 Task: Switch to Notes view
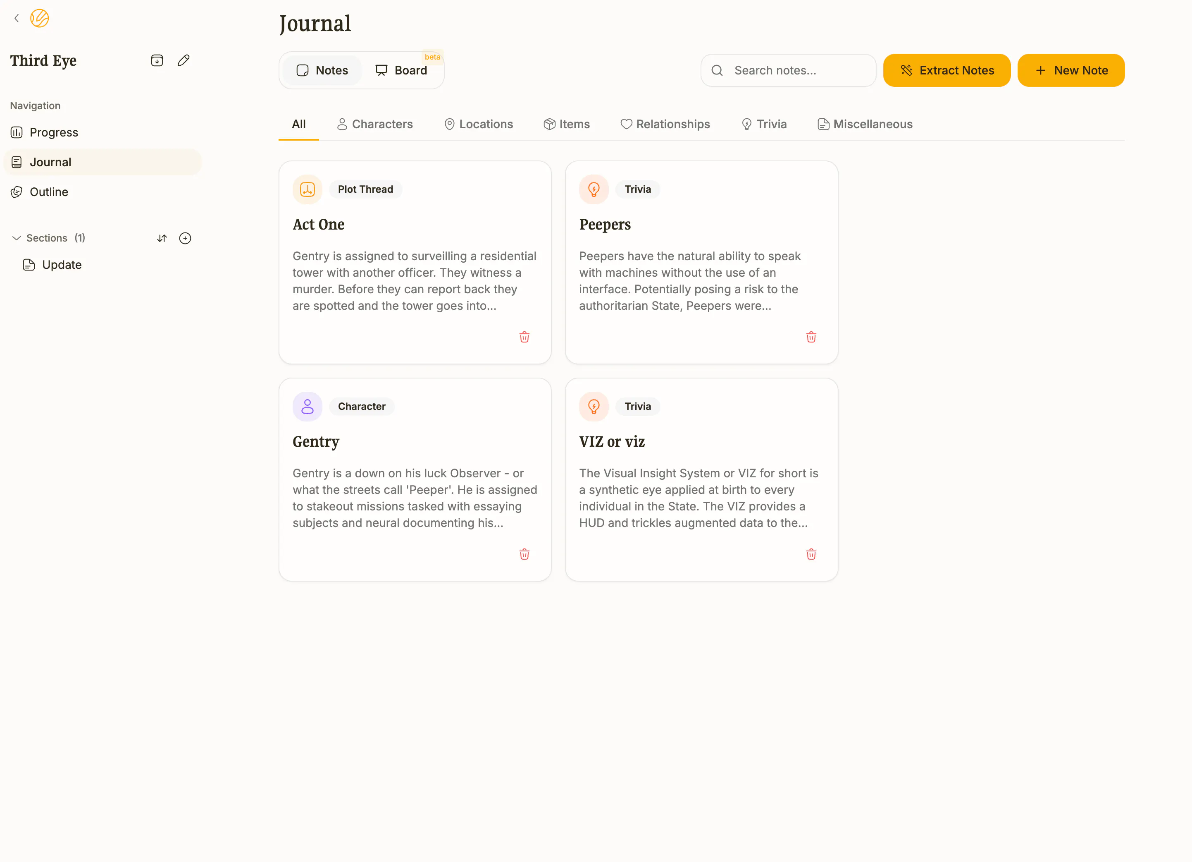click(322, 70)
